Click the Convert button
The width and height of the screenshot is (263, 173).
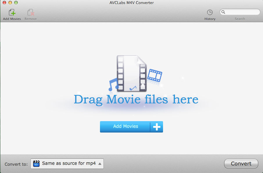pos(241,164)
